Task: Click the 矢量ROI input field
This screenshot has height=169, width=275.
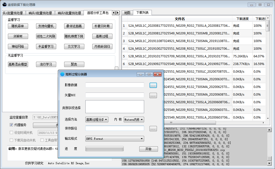Action: 115,95
